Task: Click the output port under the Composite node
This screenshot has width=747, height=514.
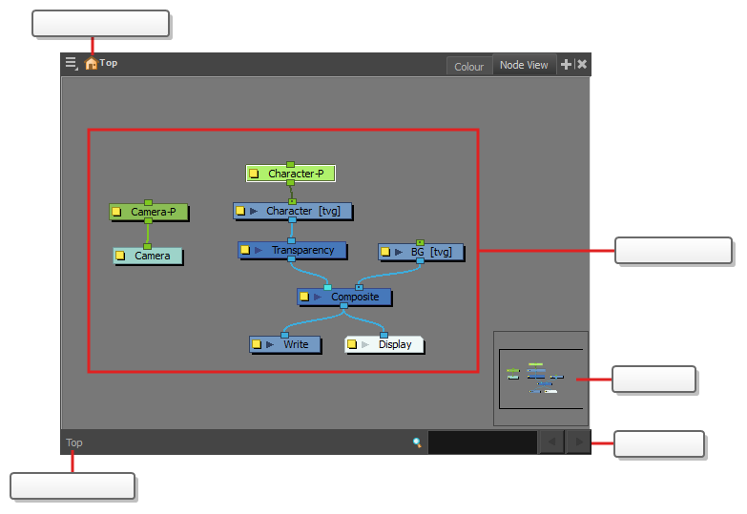Action: [343, 306]
